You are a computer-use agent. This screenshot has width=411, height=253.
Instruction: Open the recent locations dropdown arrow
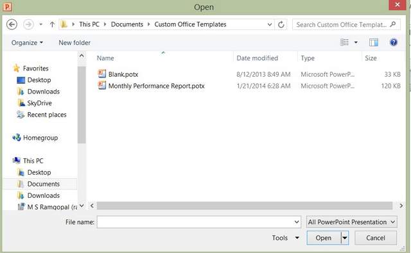coord(41,24)
